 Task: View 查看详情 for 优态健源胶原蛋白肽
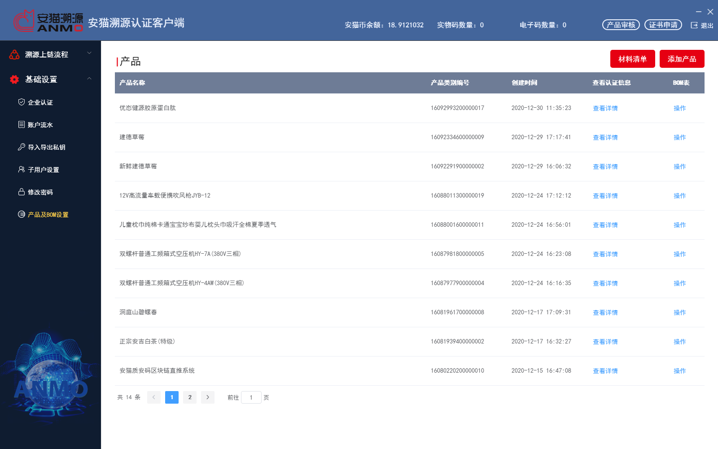(x=605, y=108)
